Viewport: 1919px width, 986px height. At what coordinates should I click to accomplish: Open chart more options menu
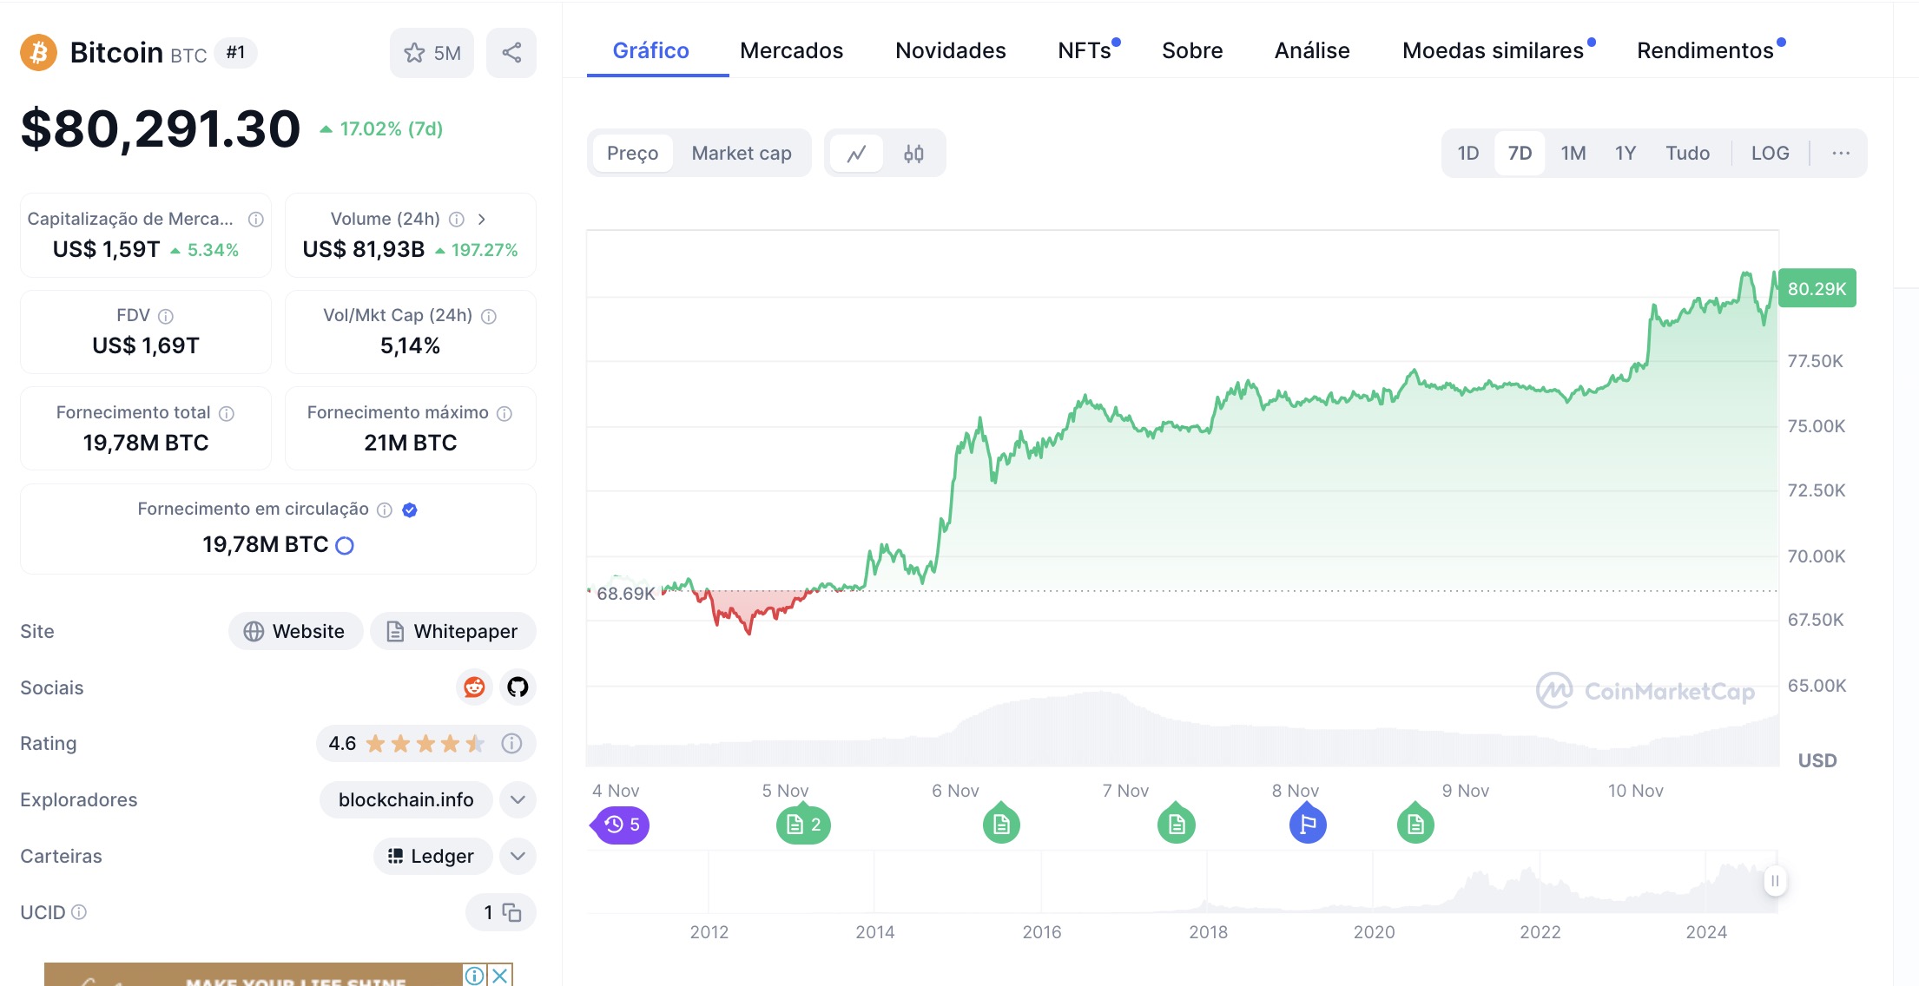(x=1841, y=154)
